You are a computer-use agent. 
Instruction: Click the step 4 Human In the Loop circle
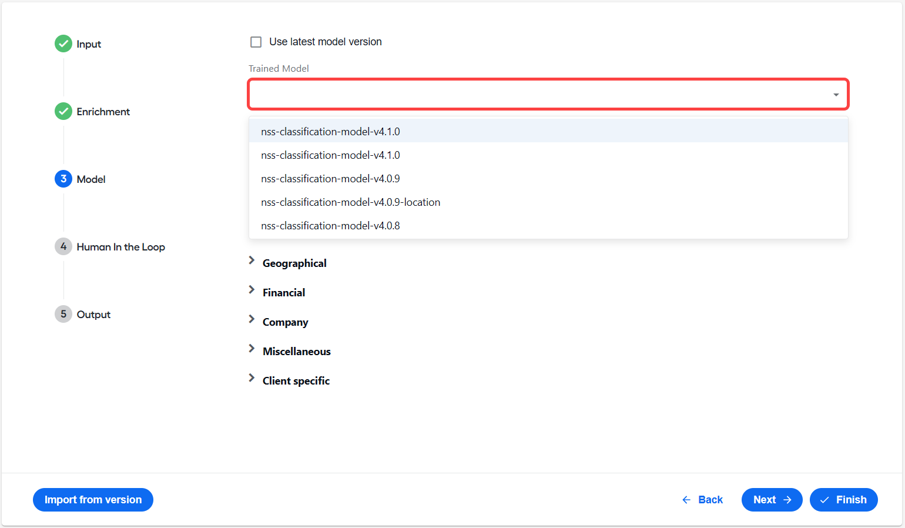(63, 246)
